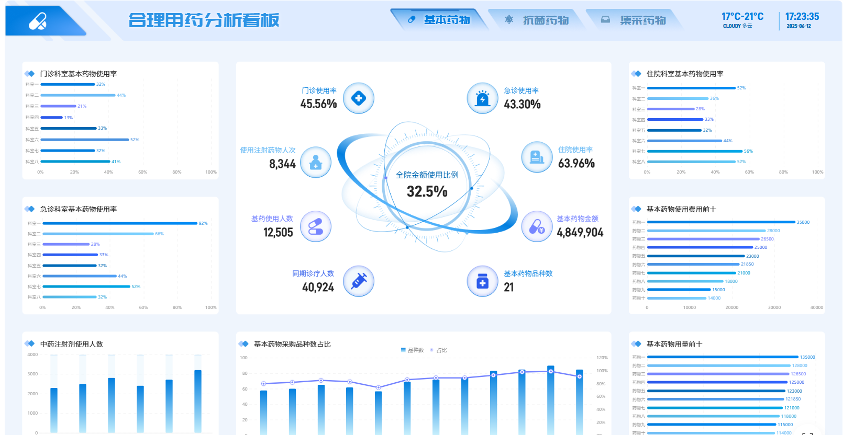Viewport: 843px width, 435px height.
Task: Open the 集采药物 tab
Action: click(x=635, y=20)
